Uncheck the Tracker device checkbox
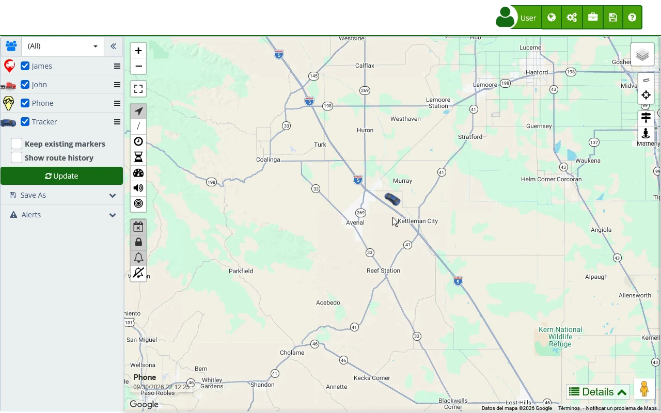This screenshot has height=413, width=661. [x=25, y=122]
